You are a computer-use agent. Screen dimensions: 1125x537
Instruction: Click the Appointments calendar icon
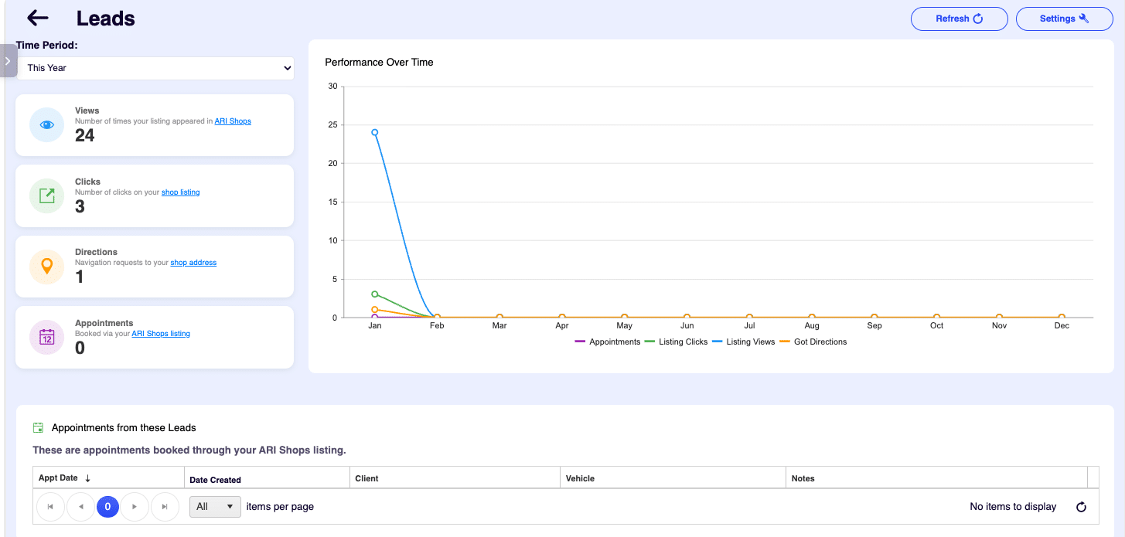[x=46, y=338]
